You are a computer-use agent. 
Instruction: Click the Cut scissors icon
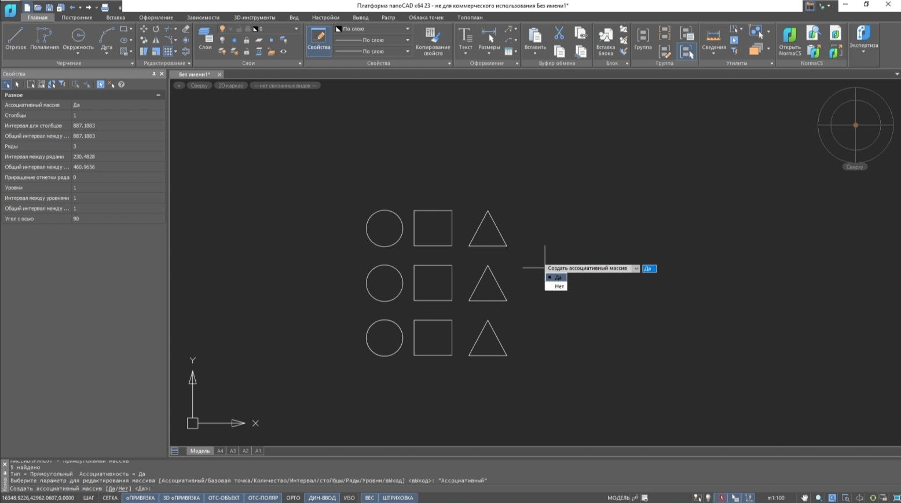click(559, 33)
